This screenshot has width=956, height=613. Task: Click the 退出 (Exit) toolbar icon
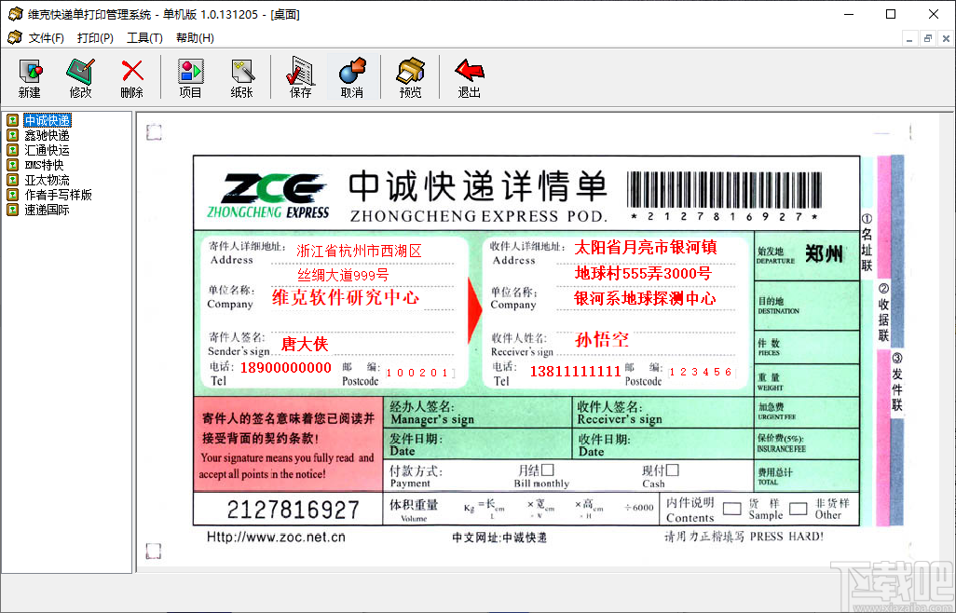pos(468,76)
